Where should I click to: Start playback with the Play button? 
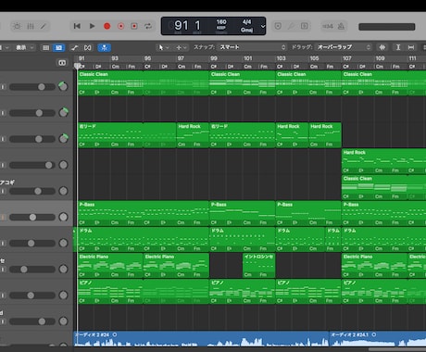point(92,26)
